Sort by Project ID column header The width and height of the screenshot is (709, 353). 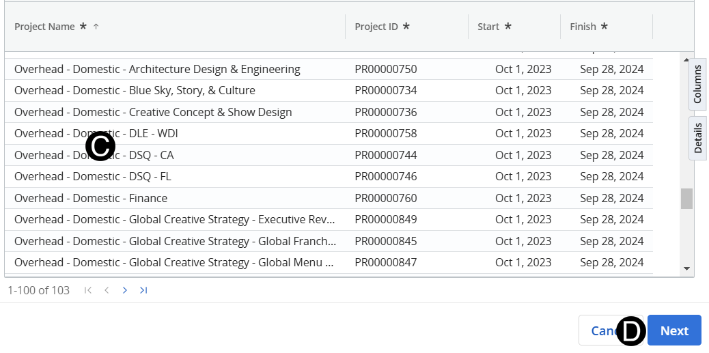click(377, 27)
